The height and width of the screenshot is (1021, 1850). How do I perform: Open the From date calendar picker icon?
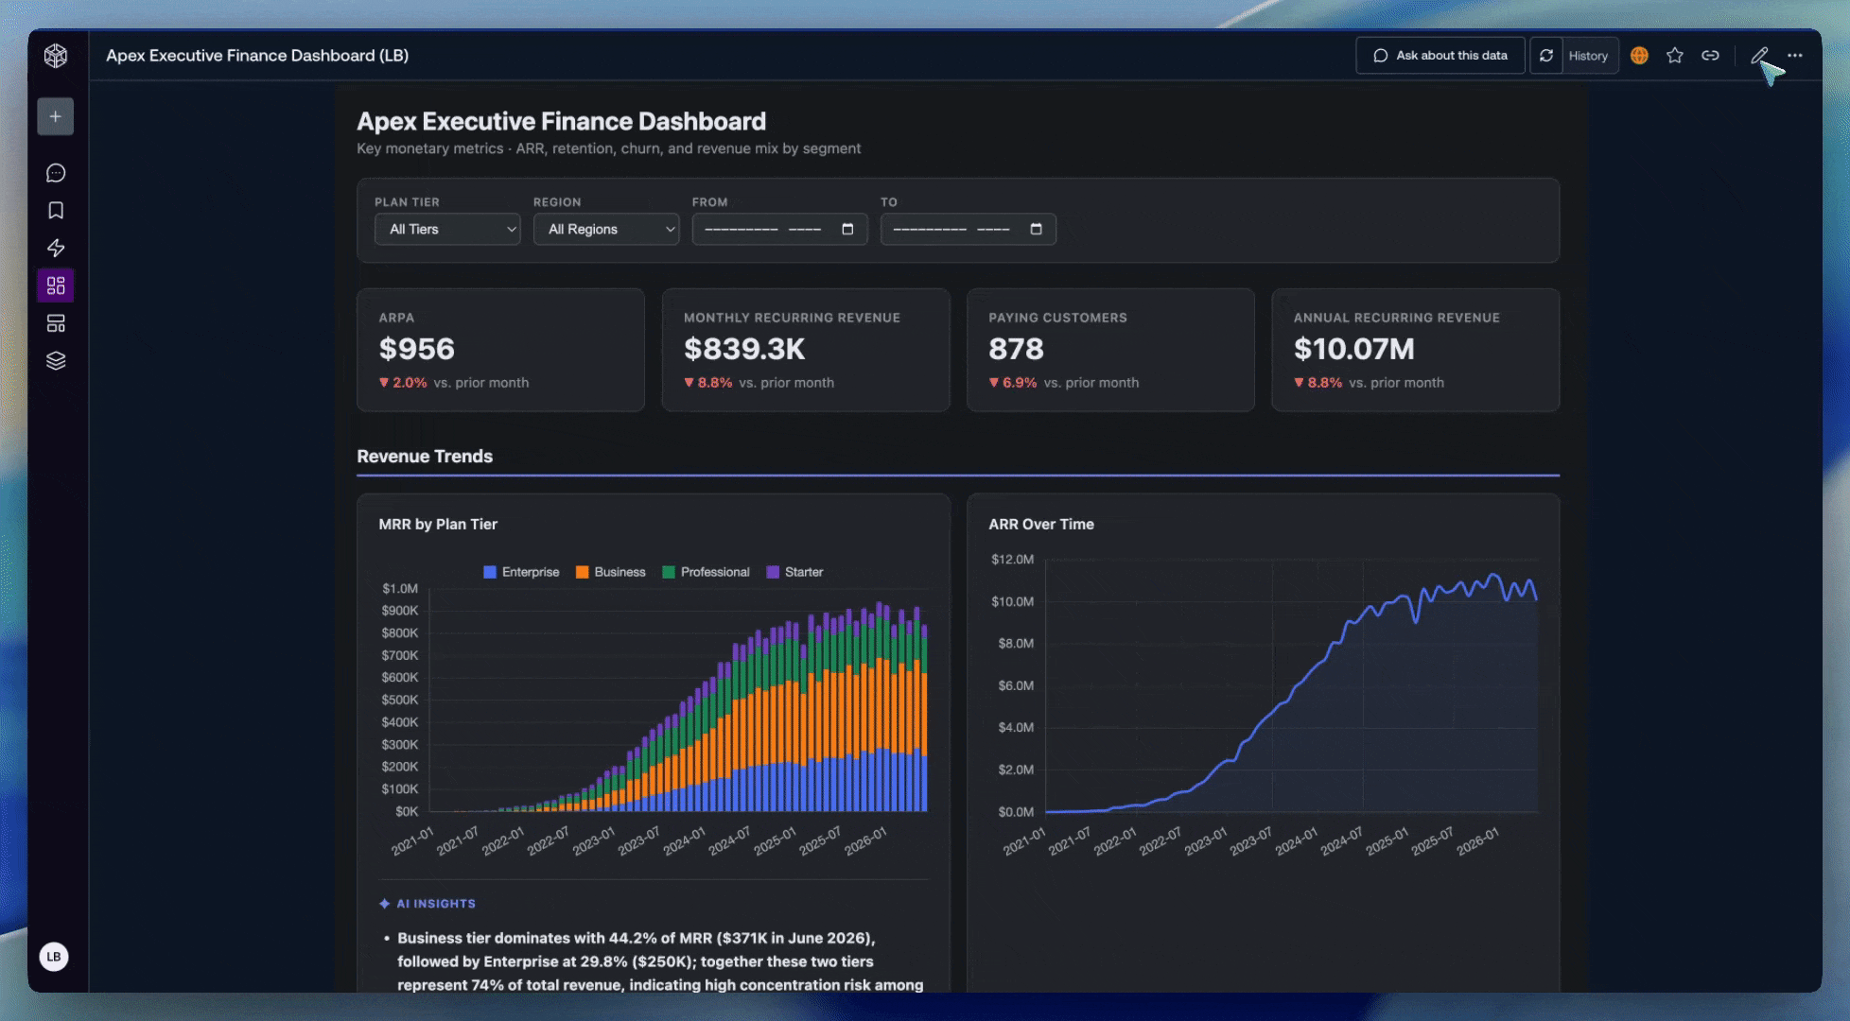(847, 229)
